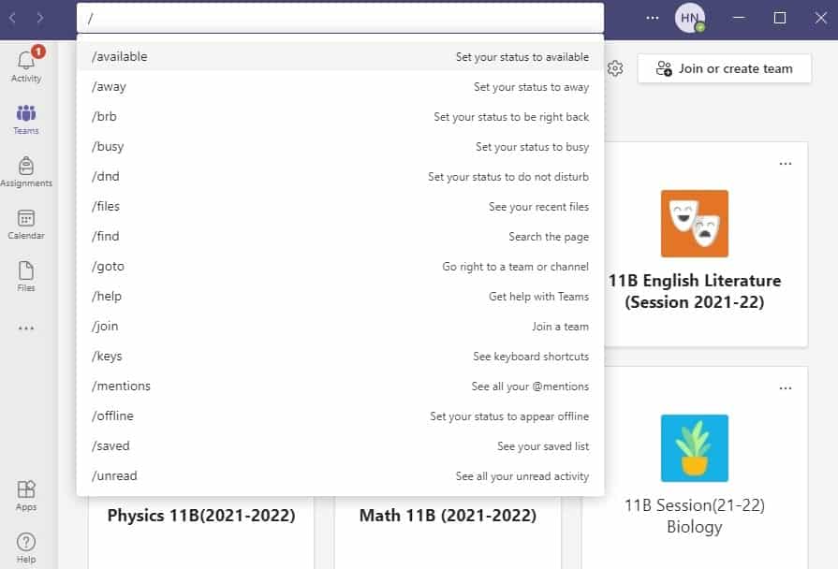Minimize the Teams window
The width and height of the screenshot is (838, 569).
coord(739,18)
